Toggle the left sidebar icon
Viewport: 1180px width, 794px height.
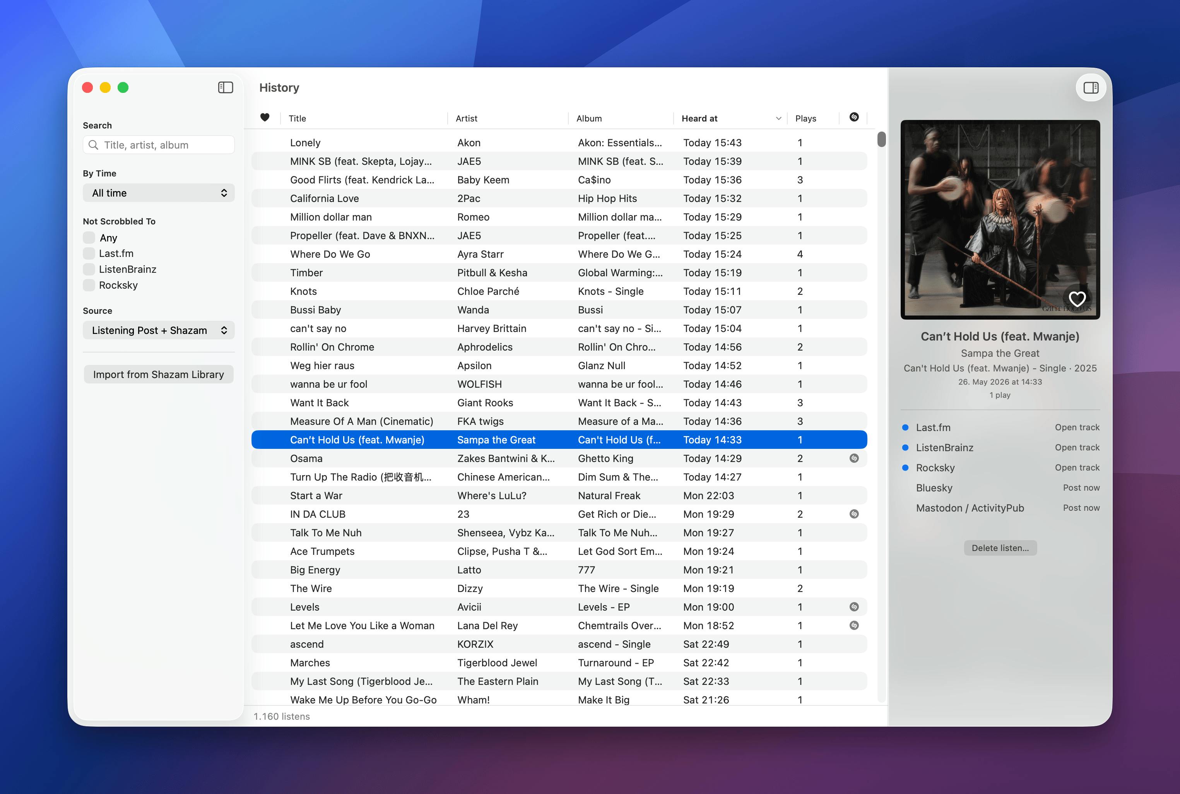tap(225, 87)
